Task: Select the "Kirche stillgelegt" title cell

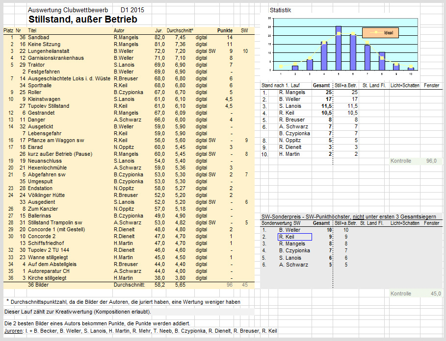Action: [x=47, y=278]
